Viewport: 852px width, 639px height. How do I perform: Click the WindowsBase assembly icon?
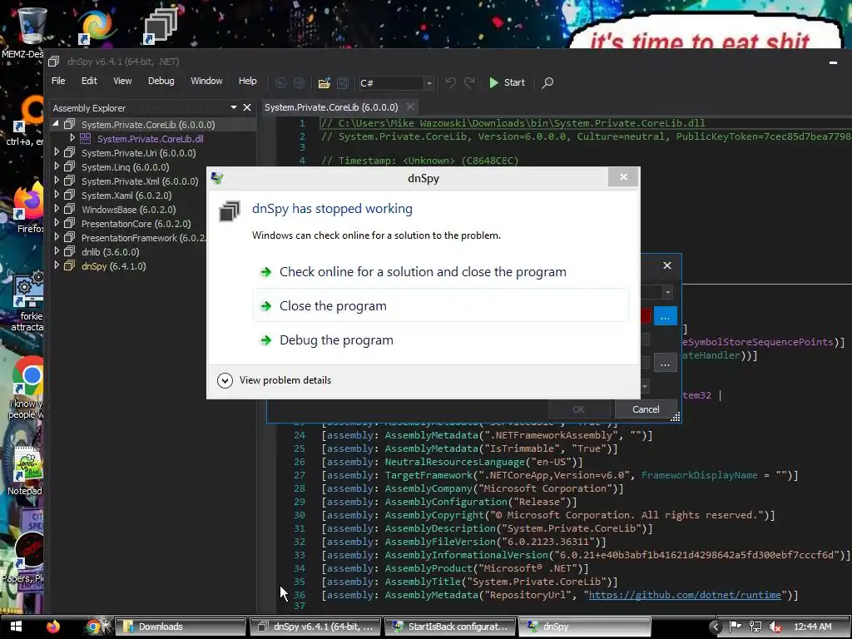point(70,209)
